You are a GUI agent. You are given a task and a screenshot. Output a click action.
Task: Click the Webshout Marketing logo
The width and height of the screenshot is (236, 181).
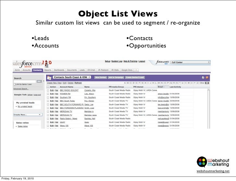coord(213,162)
